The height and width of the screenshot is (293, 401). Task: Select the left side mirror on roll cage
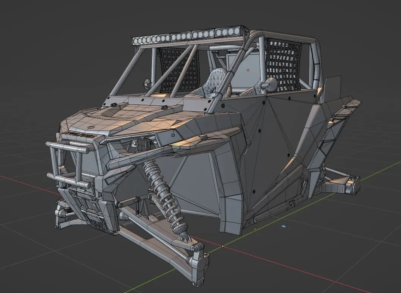point(147,84)
